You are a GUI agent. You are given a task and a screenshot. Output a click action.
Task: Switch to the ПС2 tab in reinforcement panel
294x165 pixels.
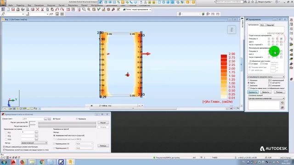[x=262, y=25]
